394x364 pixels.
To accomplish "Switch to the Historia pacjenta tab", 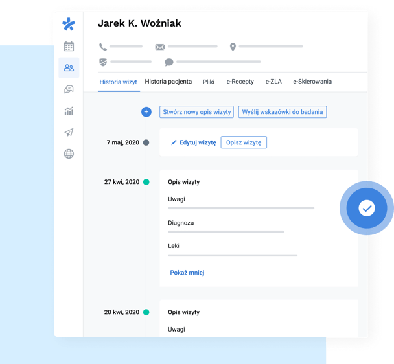I will 168,82.
